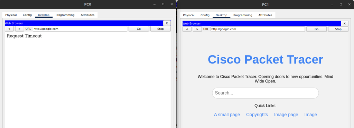Screen dimensions: 354x128
Task: Click the PC1 window title bar text
Action: (x=265, y=4)
